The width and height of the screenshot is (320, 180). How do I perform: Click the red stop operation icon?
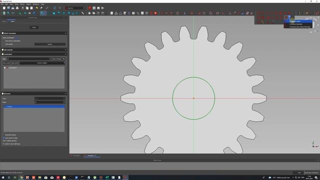[x=155, y=13]
